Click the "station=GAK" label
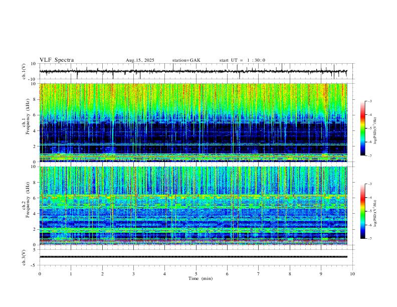The image size is (397, 307). pos(186,60)
